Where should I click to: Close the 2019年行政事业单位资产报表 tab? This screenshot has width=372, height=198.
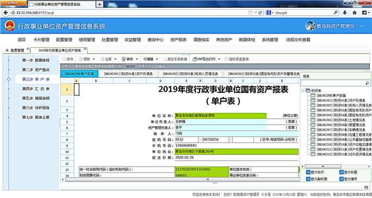tap(85, 49)
